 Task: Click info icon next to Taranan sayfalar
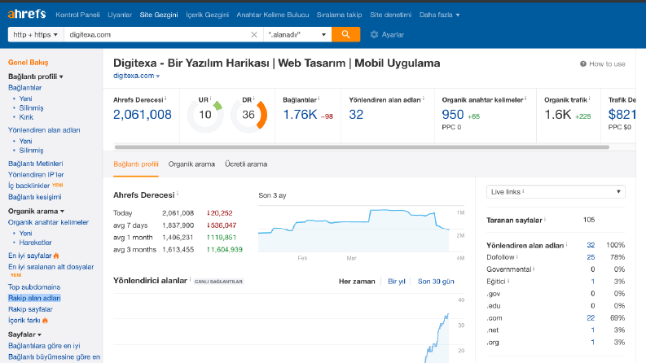click(x=545, y=220)
